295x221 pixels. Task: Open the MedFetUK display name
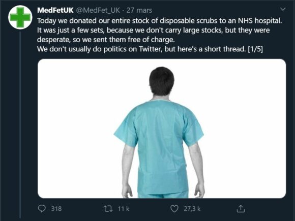click(x=55, y=10)
